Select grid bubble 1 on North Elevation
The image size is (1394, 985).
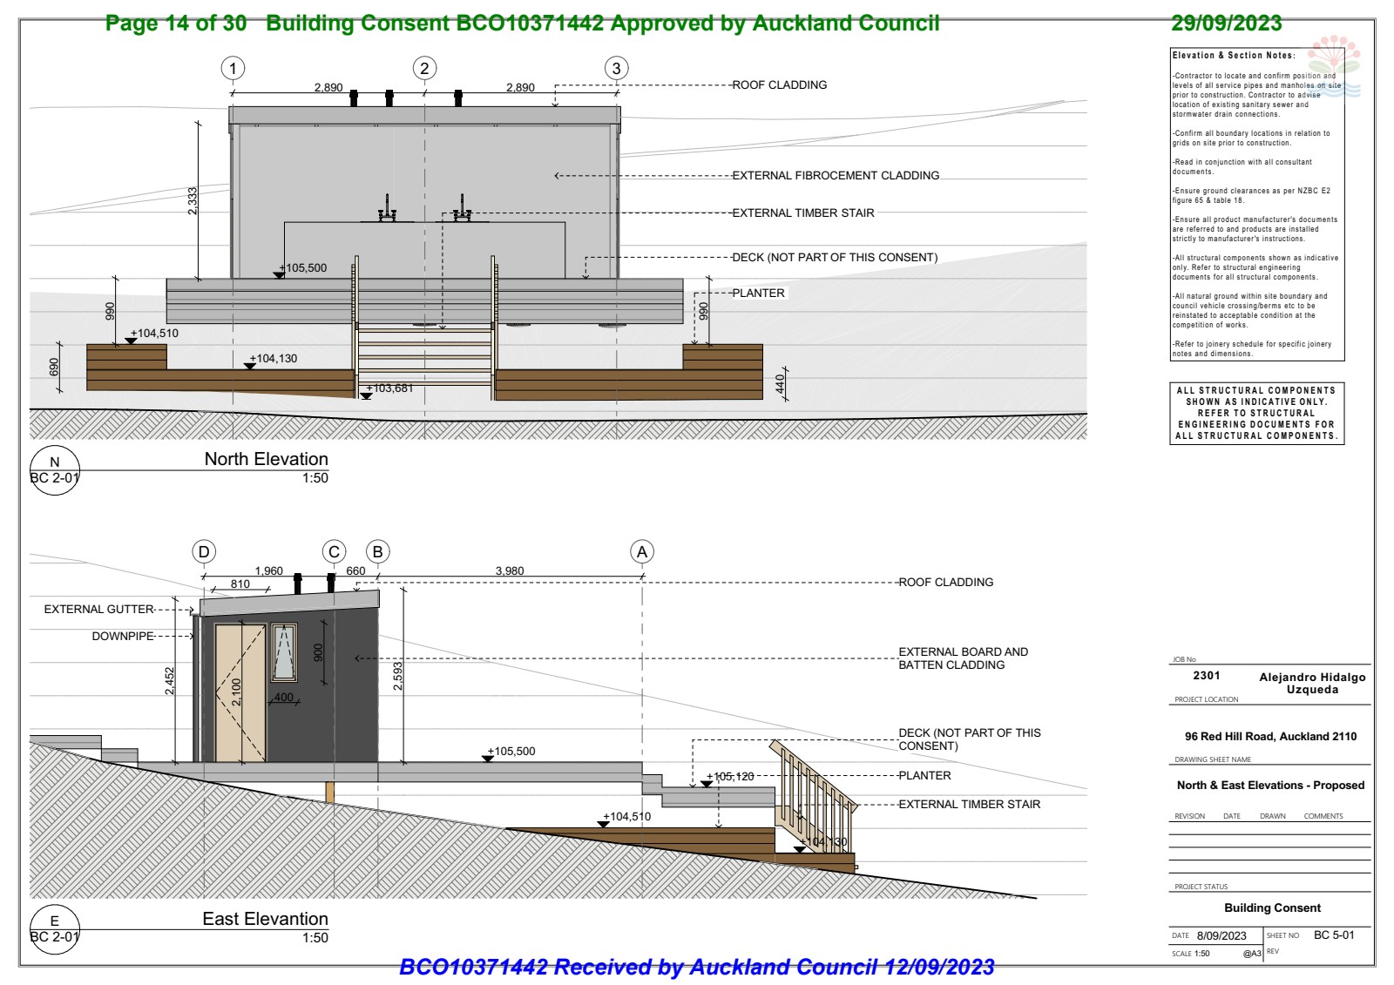coord(233,68)
